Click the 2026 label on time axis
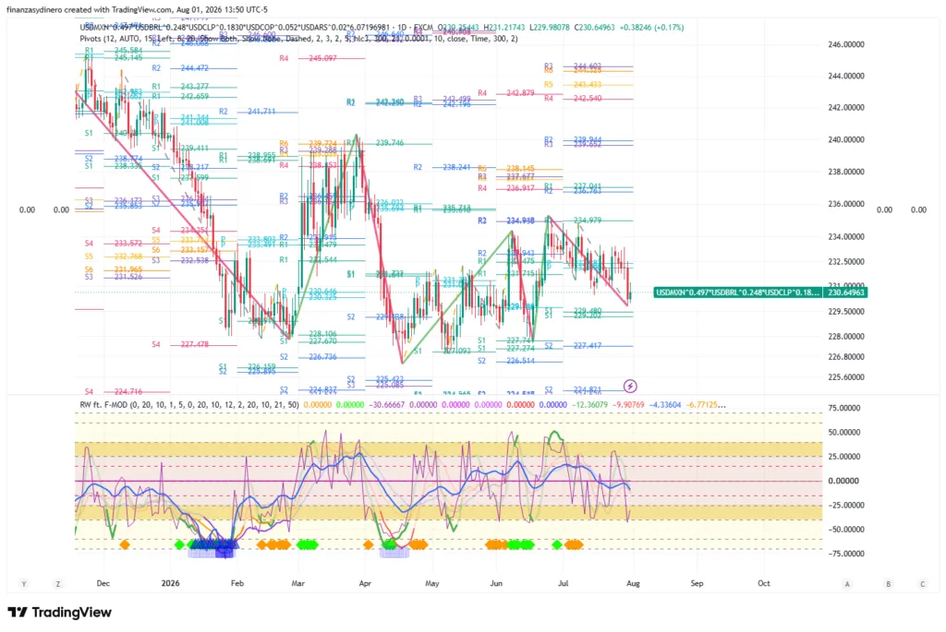 click(171, 584)
